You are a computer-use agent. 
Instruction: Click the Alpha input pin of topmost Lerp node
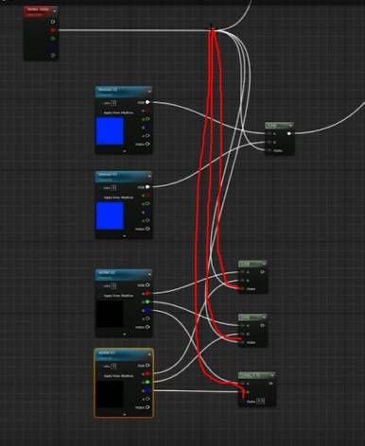(269, 150)
